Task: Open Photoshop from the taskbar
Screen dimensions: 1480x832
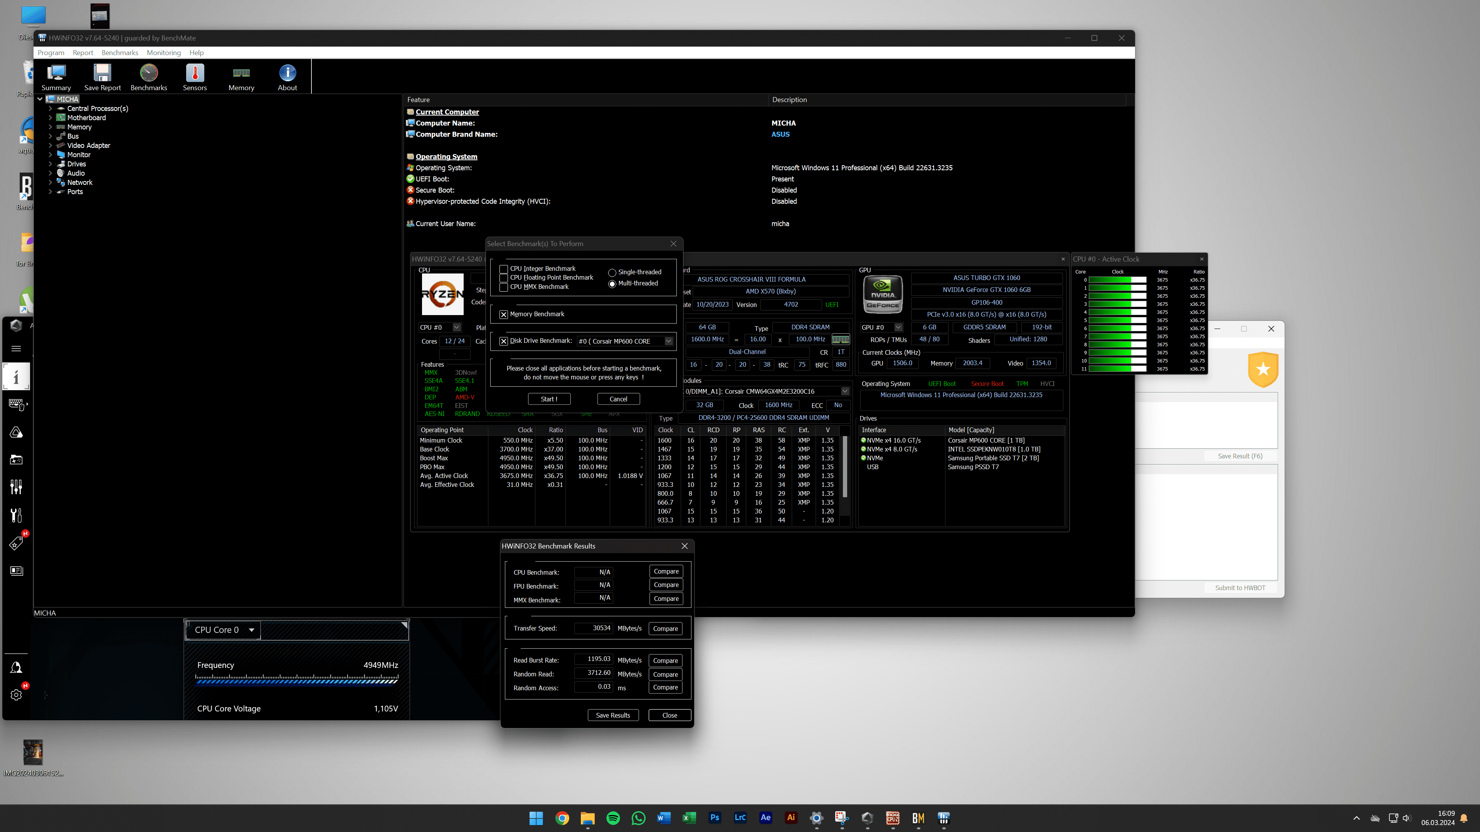Action: tap(715, 818)
